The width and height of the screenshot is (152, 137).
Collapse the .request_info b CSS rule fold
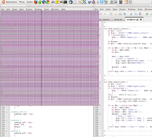coord(6,112)
